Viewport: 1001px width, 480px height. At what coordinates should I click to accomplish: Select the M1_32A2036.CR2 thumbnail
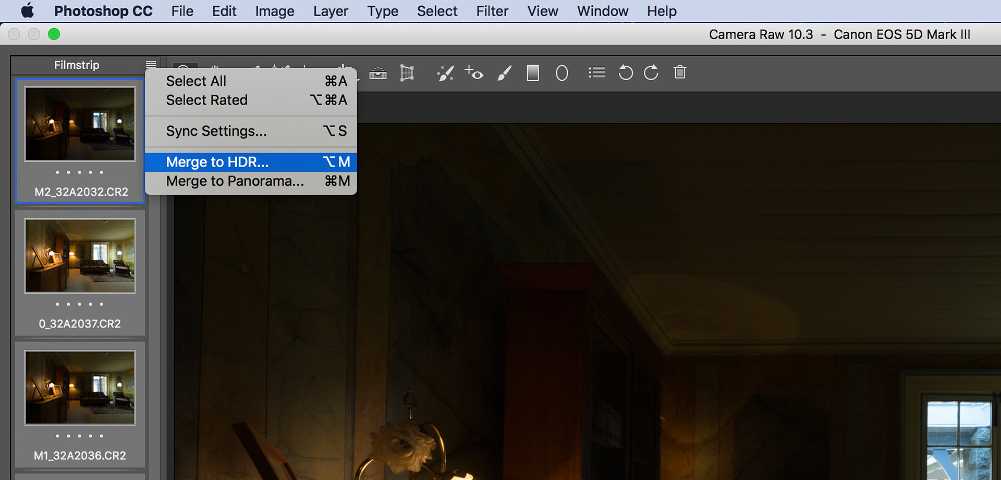pos(80,387)
